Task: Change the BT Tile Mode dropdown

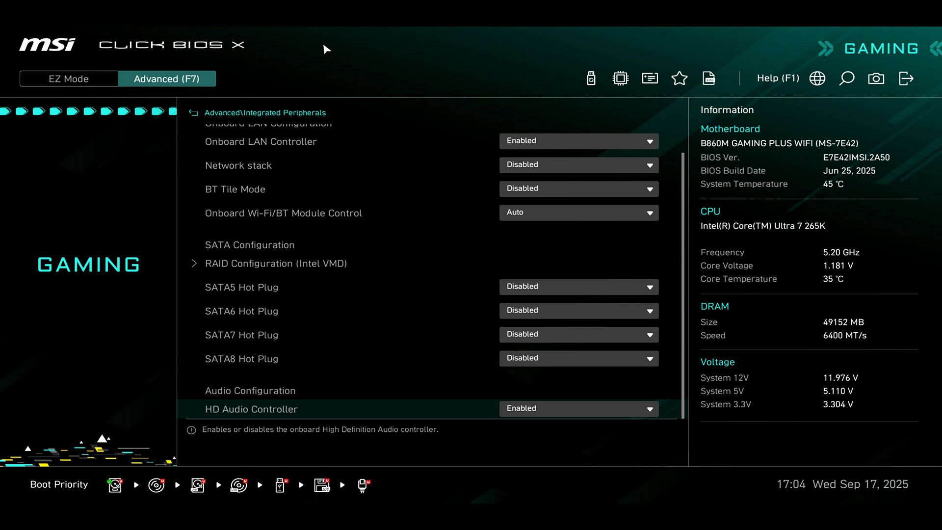Action: [x=579, y=189]
